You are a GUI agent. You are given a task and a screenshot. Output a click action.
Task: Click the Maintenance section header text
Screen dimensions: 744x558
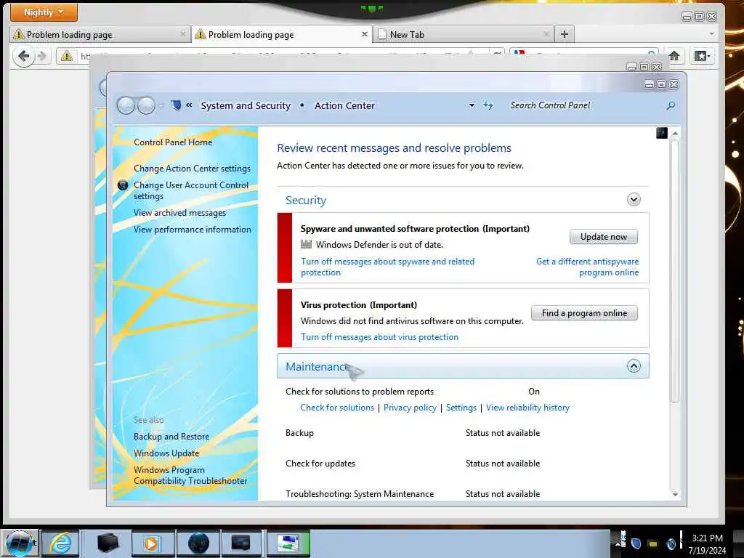click(x=316, y=367)
